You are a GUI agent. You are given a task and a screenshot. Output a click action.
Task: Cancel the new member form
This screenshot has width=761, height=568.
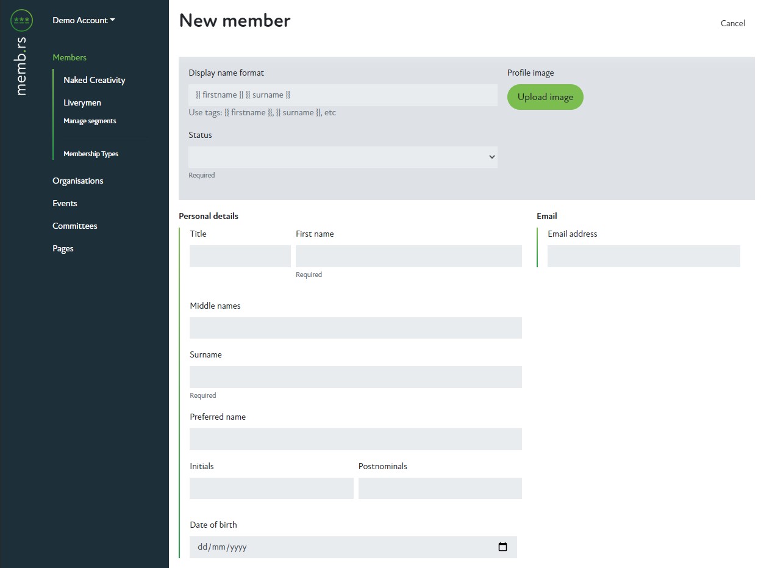click(x=732, y=23)
